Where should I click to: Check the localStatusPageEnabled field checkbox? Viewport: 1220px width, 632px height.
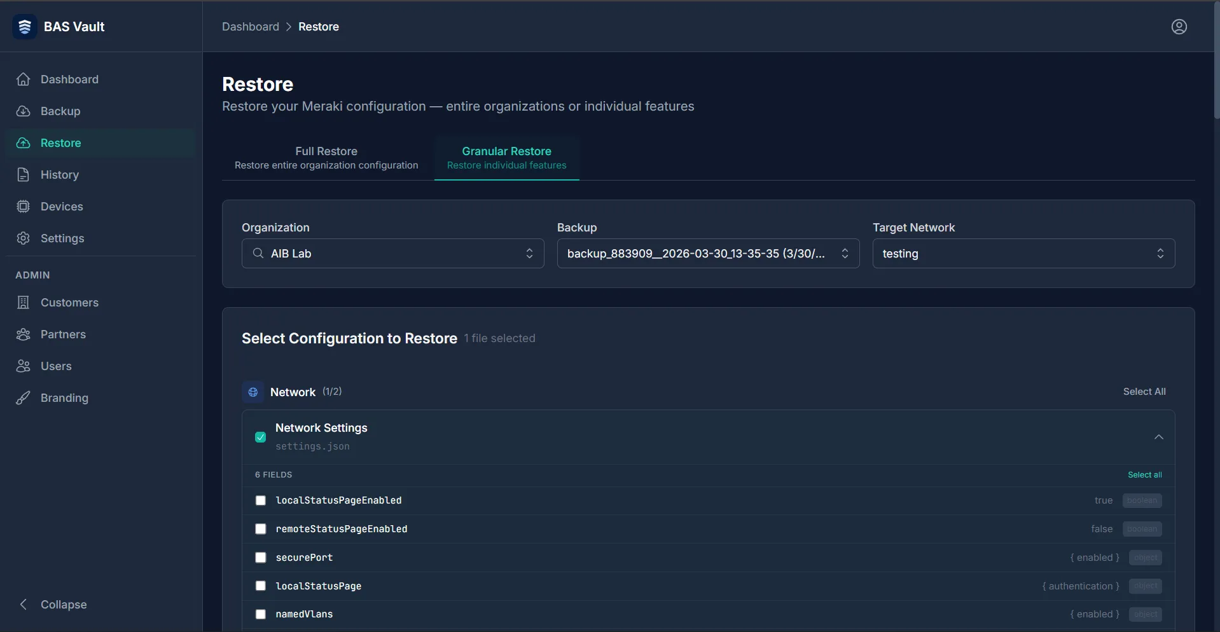point(260,500)
